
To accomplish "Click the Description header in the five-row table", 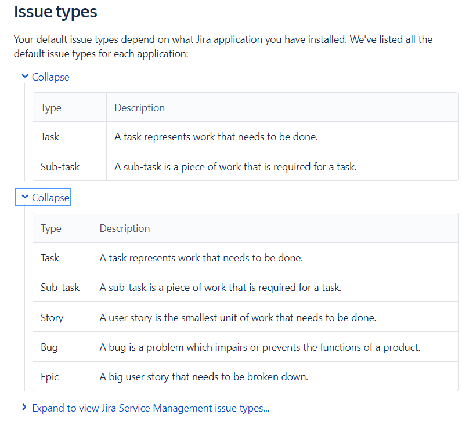I will click(125, 228).
